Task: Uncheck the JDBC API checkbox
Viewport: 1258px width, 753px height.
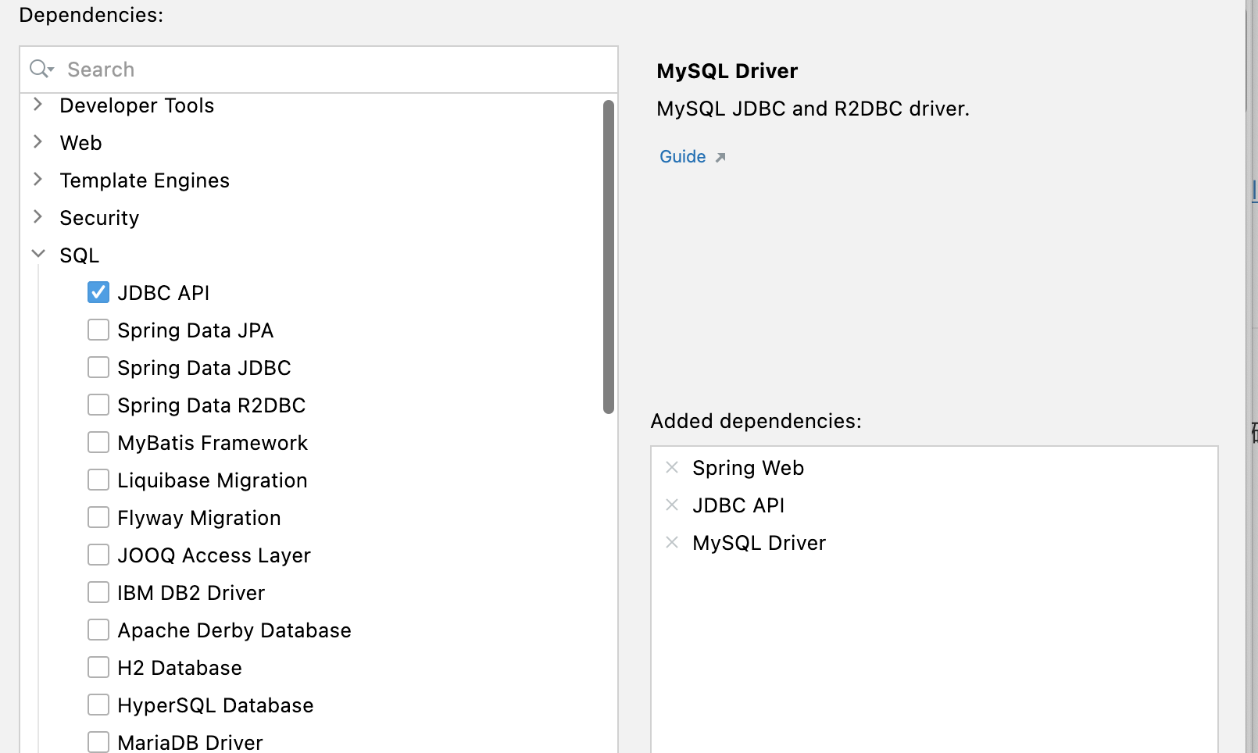Action: click(98, 293)
